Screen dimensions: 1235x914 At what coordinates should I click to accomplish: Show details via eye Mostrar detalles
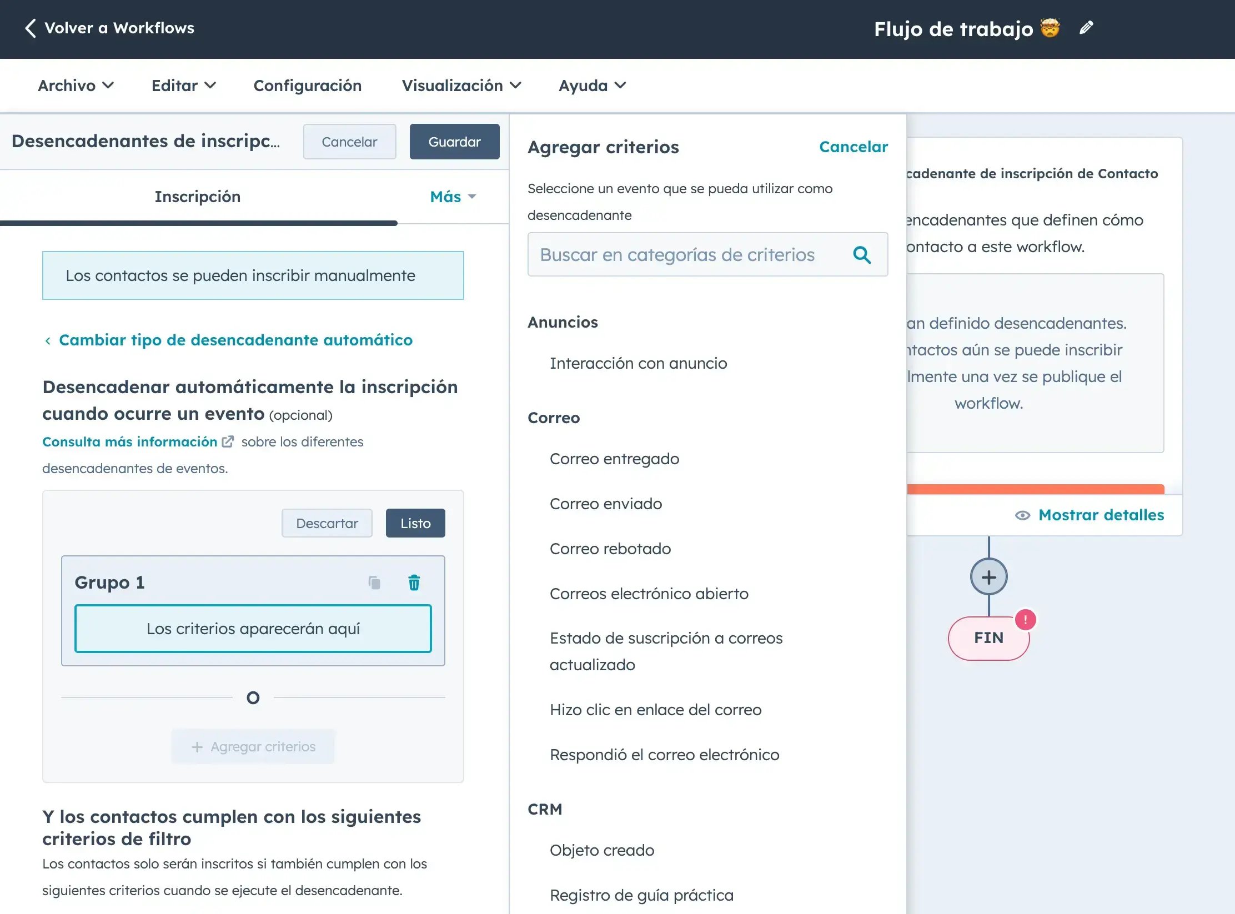pos(1090,515)
